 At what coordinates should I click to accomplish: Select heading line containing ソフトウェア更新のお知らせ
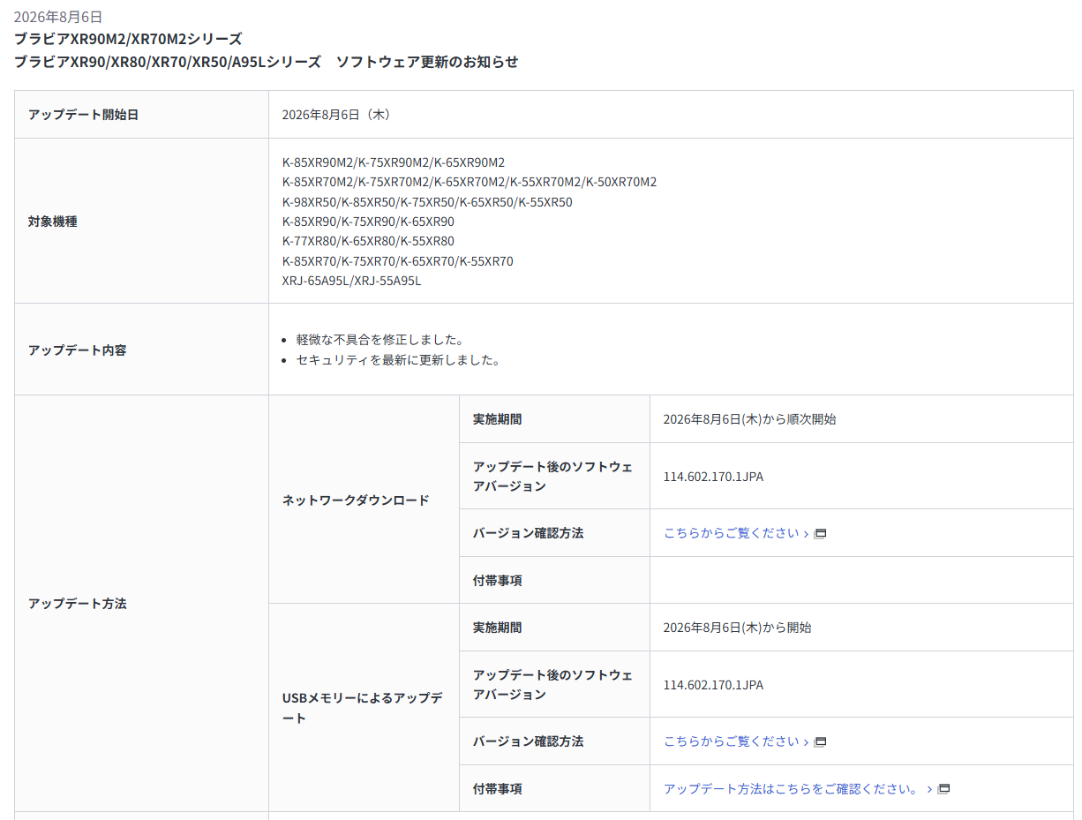tap(267, 62)
